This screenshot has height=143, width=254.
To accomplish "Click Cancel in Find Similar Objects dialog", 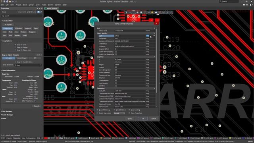I will point(154,119).
